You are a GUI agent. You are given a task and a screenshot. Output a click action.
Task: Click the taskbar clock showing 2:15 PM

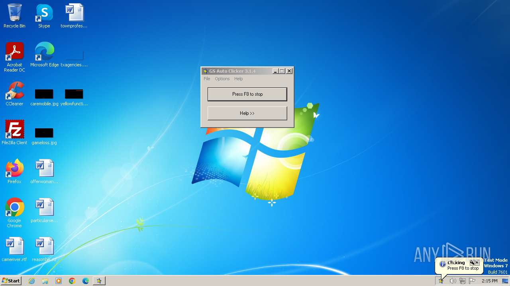(489, 281)
